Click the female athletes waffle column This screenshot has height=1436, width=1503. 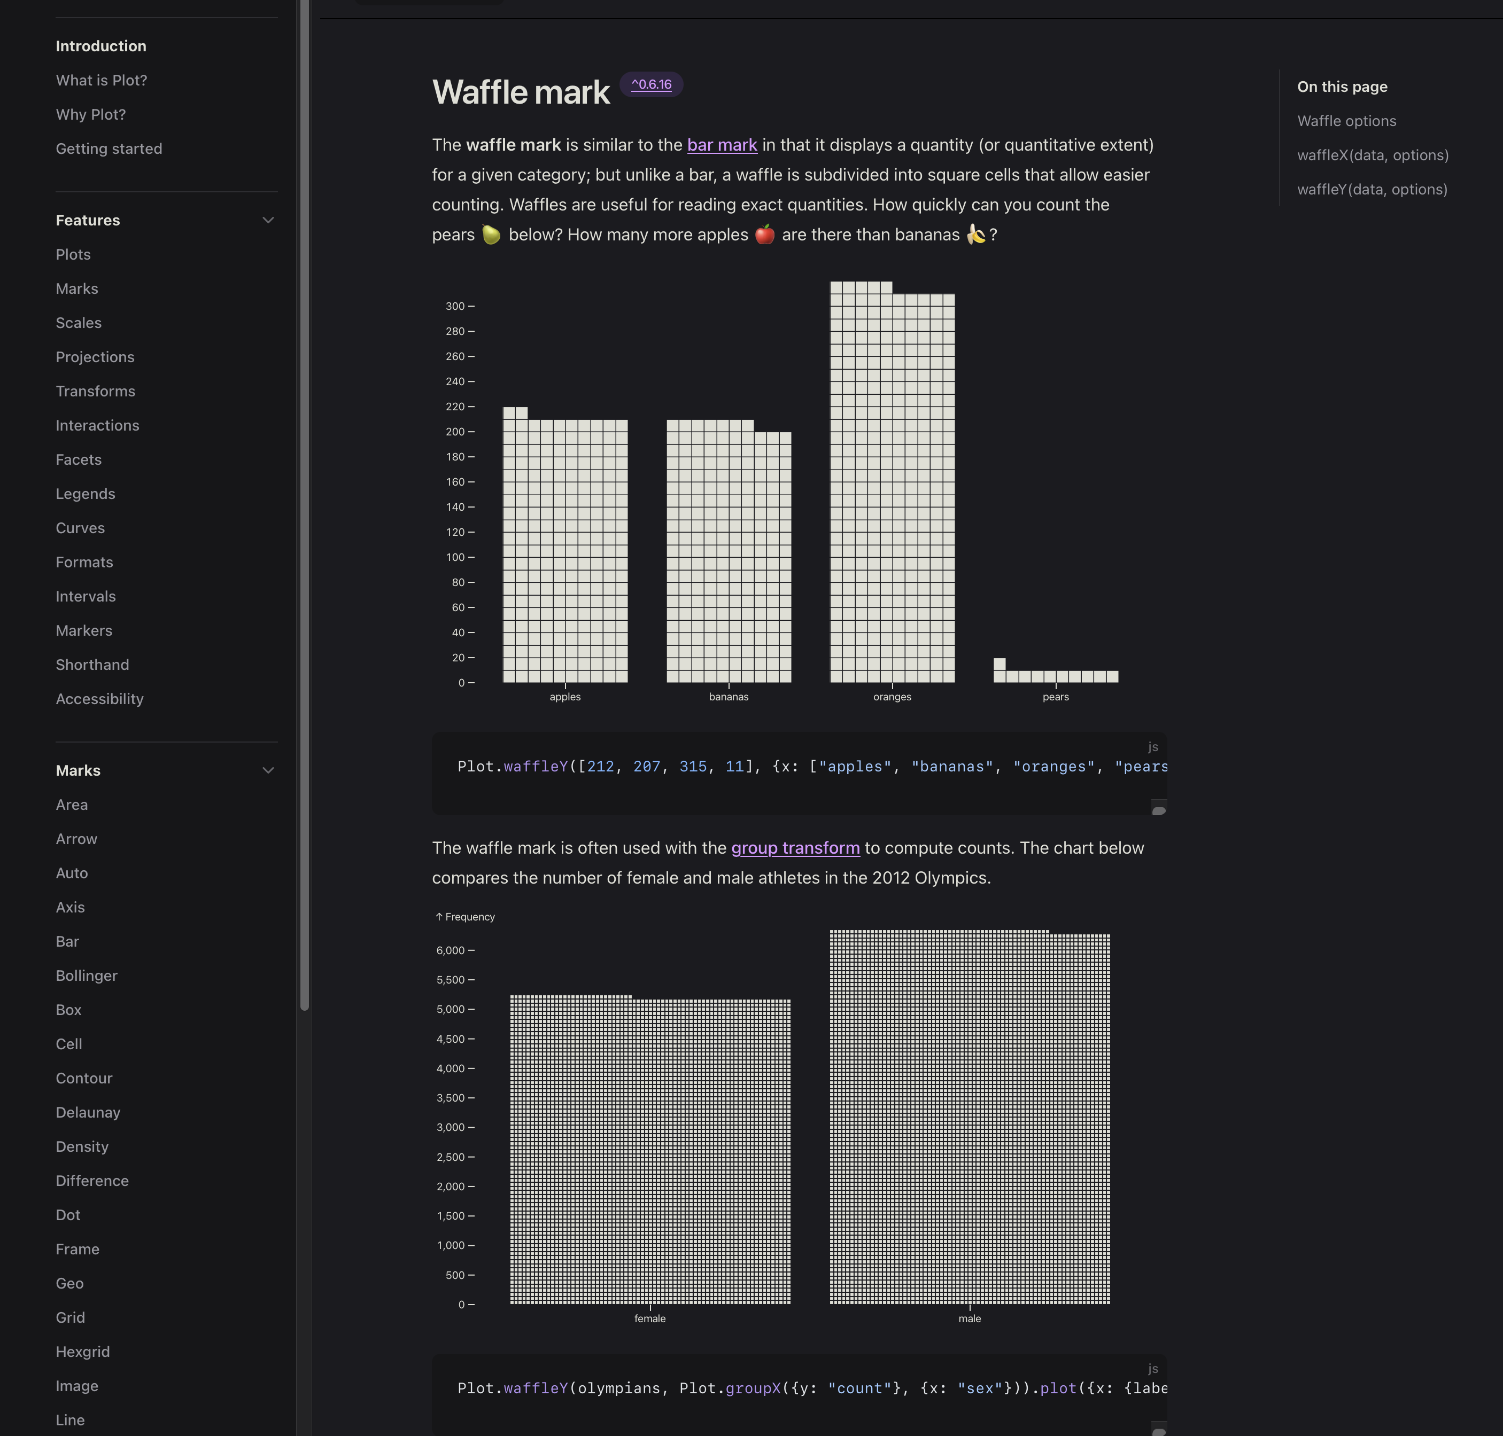click(650, 1150)
